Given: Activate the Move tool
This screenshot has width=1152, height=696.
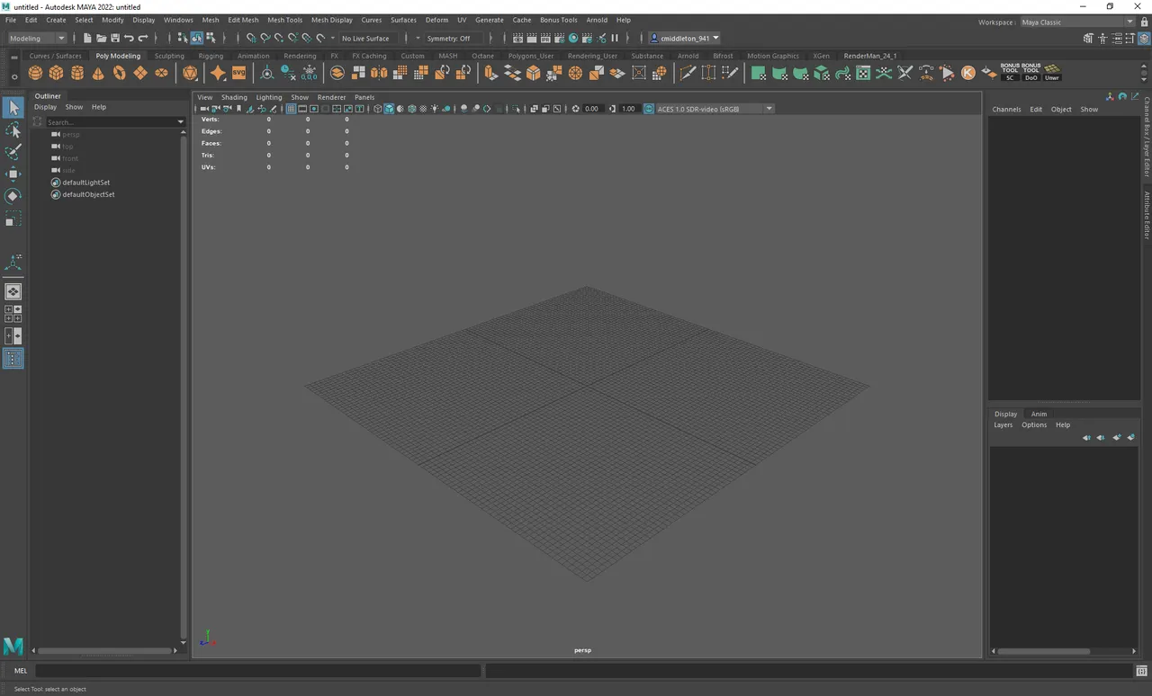Looking at the screenshot, I should tap(13, 174).
